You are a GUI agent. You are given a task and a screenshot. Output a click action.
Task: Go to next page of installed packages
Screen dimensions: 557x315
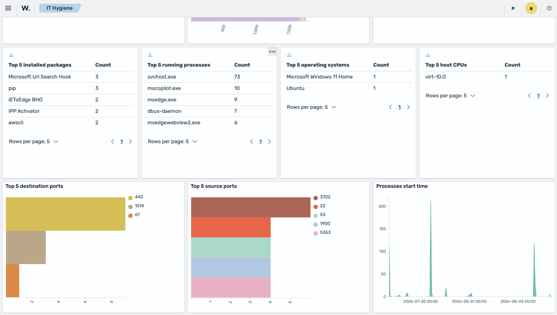point(130,141)
